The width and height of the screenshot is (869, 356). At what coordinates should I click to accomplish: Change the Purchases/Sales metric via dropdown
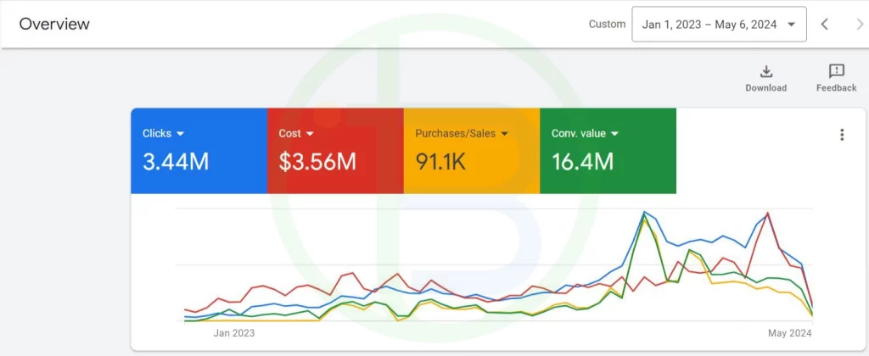point(504,134)
